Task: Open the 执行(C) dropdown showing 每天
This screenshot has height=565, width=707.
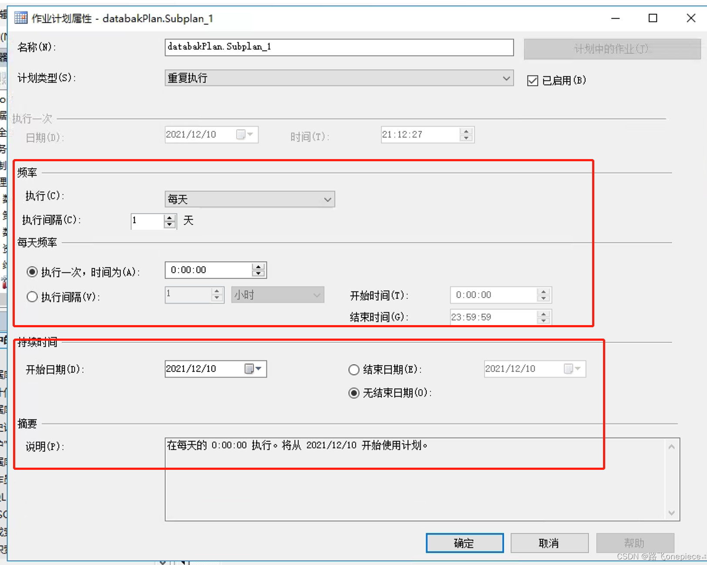Action: 250,199
